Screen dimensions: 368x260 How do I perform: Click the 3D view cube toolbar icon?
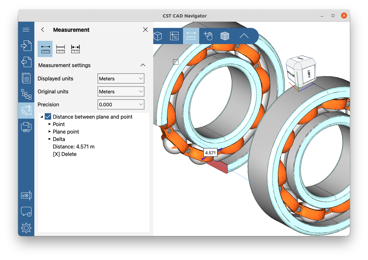pos(157,36)
